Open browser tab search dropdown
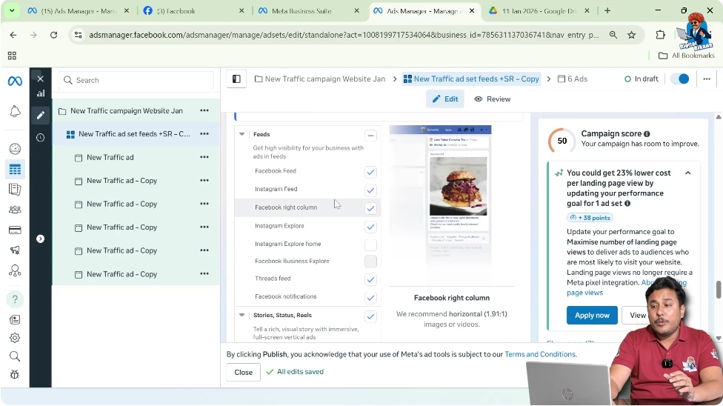The height and width of the screenshot is (406, 723). click(x=12, y=10)
